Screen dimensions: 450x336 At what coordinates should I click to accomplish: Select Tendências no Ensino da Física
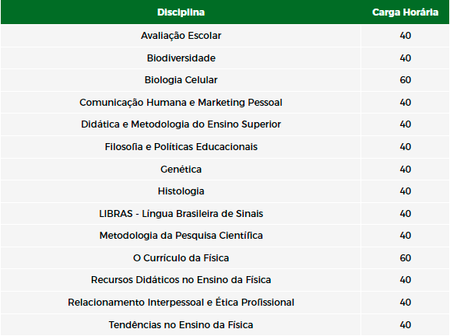click(x=181, y=325)
